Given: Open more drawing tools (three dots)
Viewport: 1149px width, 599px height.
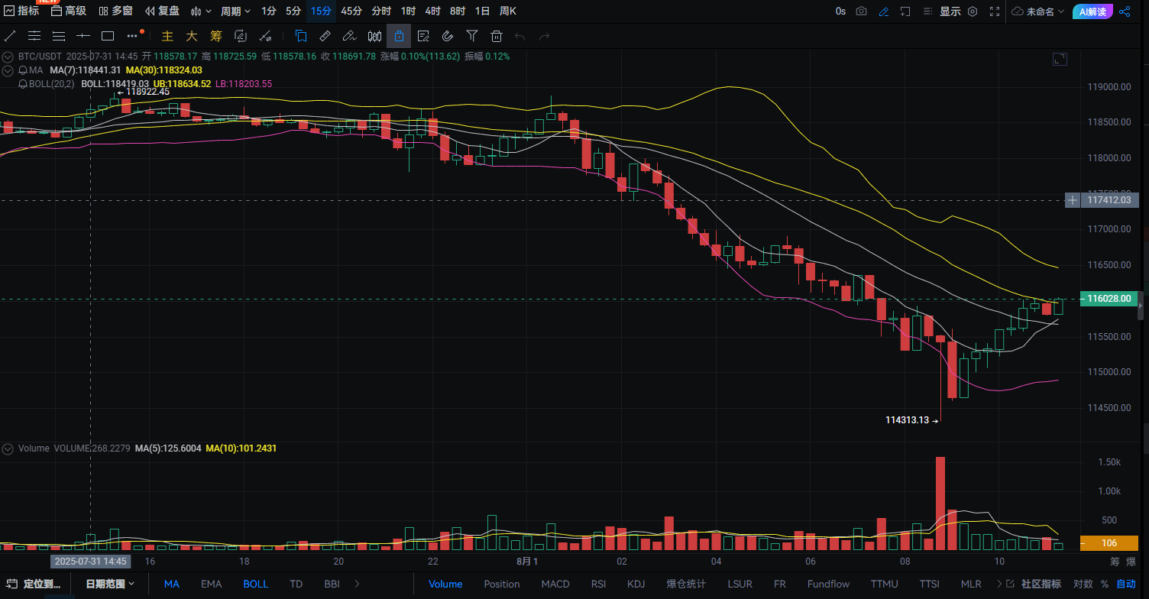Looking at the screenshot, I should point(133,36).
